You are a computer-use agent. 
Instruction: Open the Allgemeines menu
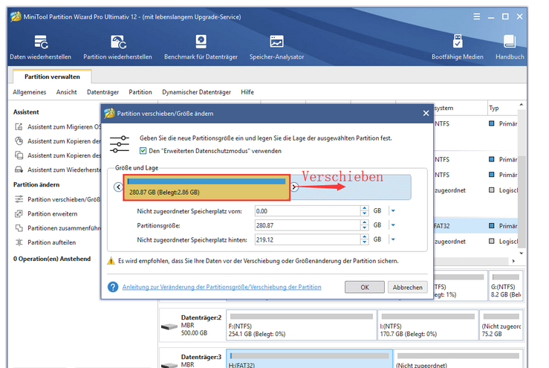click(x=30, y=92)
